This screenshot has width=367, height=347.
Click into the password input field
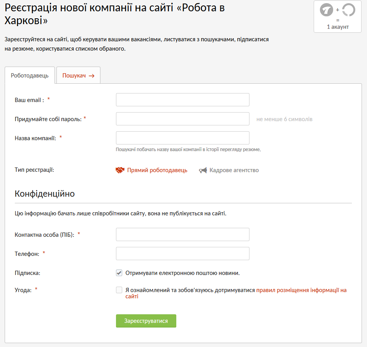pos(183,119)
